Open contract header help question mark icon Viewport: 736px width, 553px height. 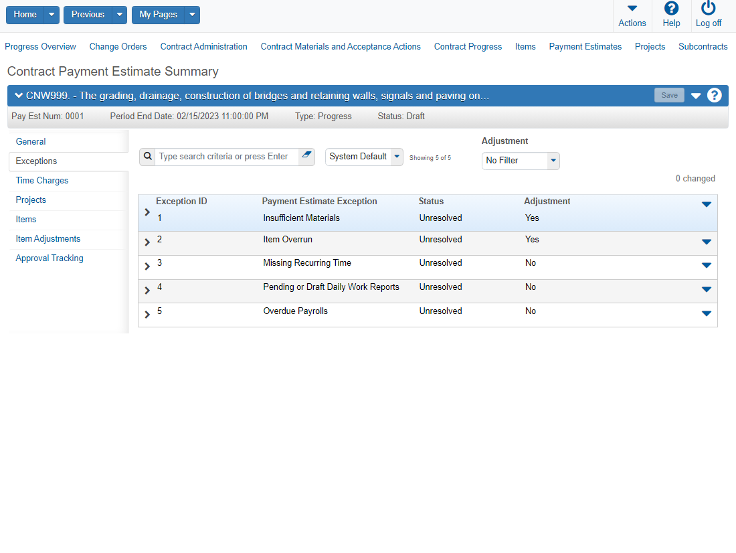pos(715,95)
